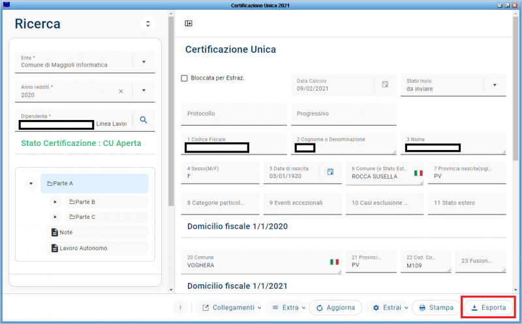Click the Aggiorna button
The height and width of the screenshot is (324, 522).
[335, 308]
